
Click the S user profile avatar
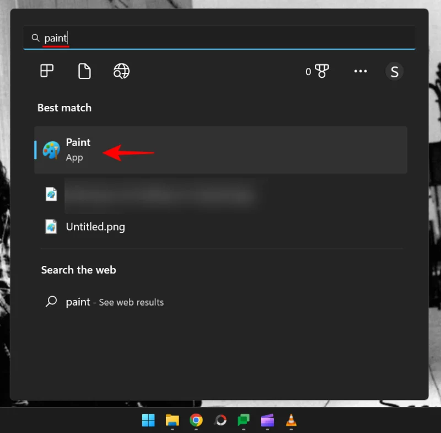pyautogui.click(x=394, y=71)
